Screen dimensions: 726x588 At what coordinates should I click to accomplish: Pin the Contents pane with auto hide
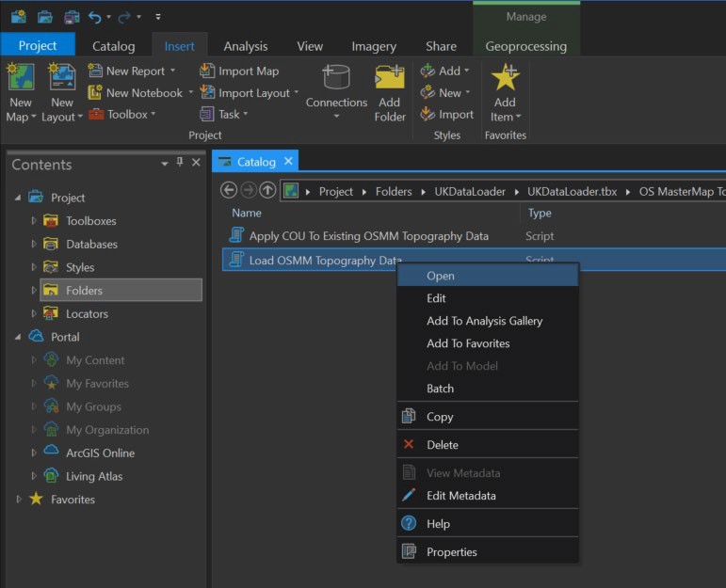(x=180, y=162)
